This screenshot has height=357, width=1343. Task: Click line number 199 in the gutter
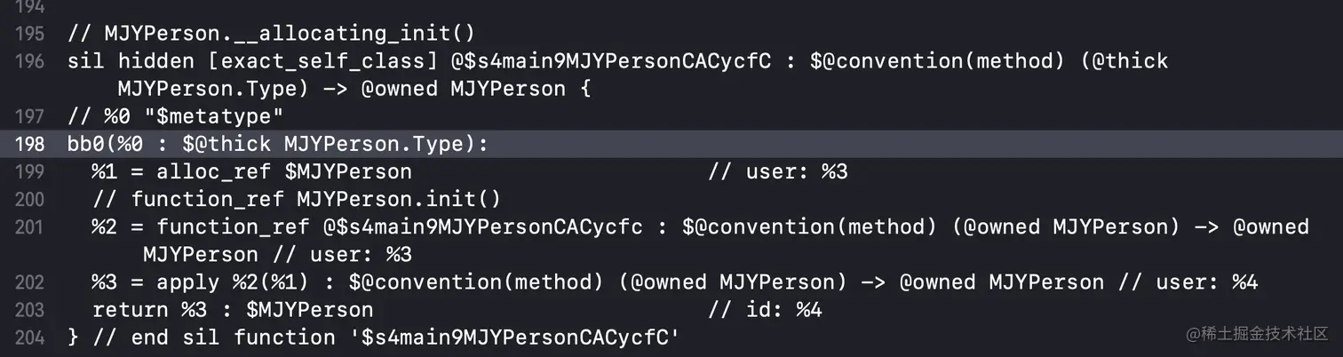point(29,171)
